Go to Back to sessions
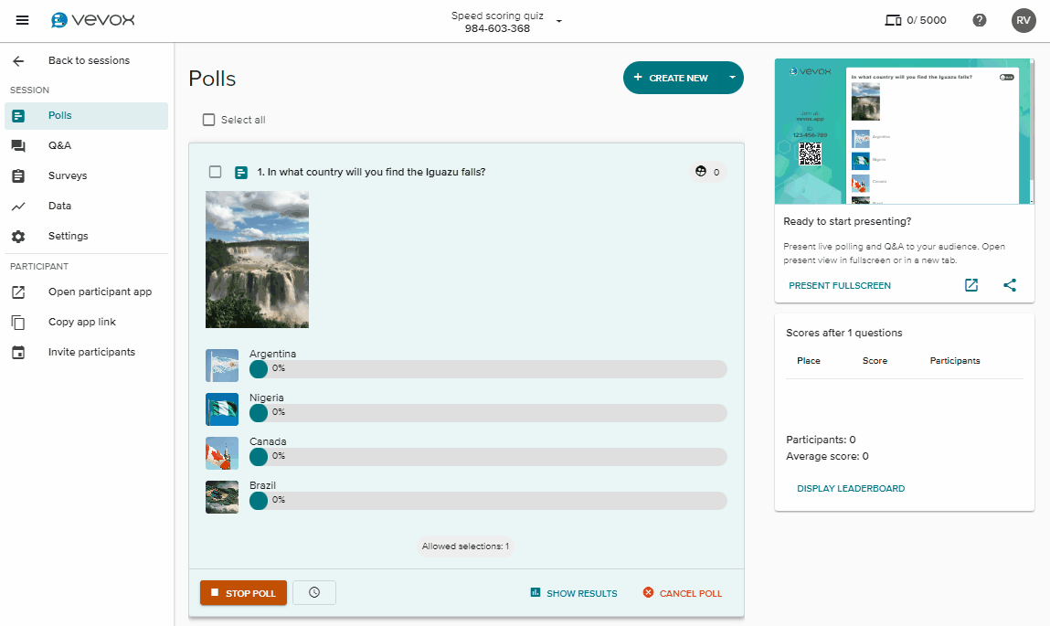Screen dimensions: 1050x626 pyautogui.click(x=89, y=60)
